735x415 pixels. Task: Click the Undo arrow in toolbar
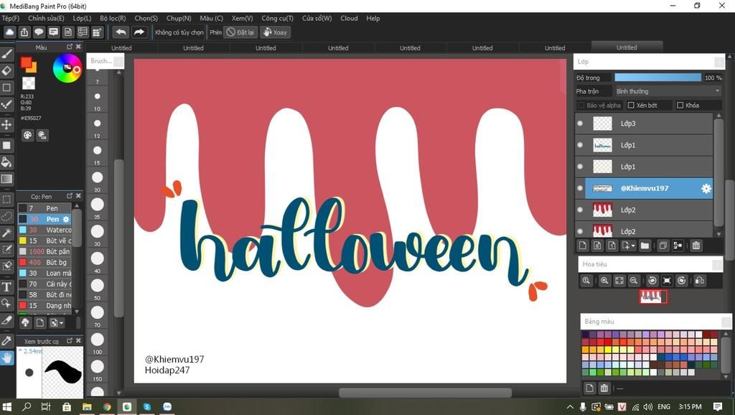[x=121, y=32]
